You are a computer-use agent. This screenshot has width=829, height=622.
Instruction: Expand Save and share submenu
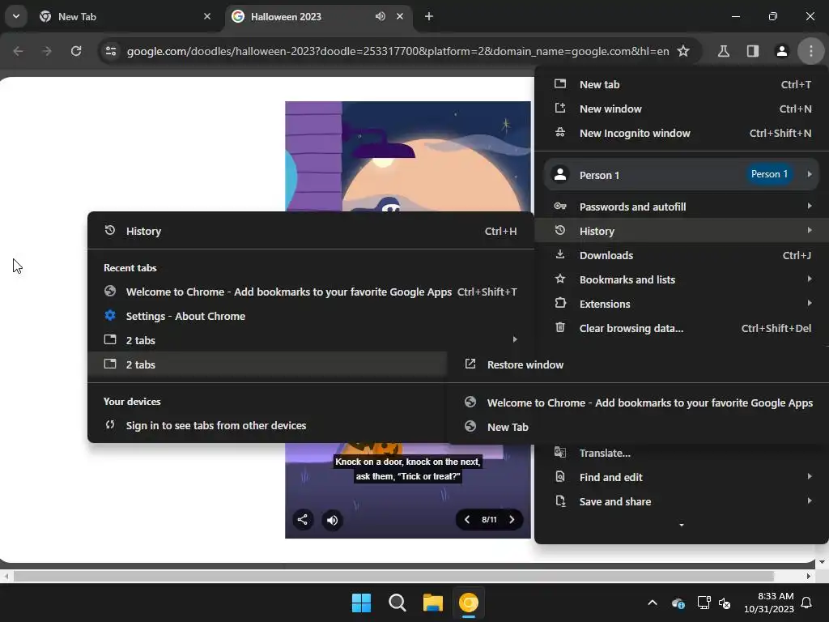pos(681,501)
